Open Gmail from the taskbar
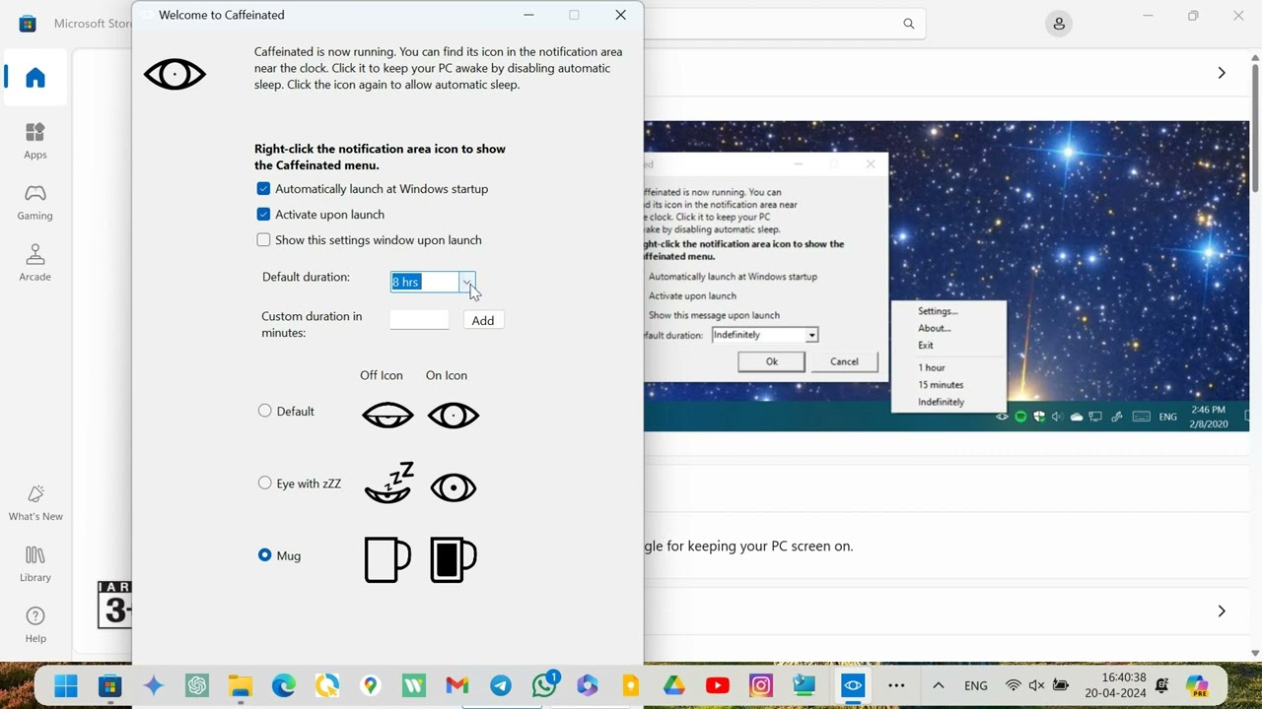The height and width of the screenshot is (709, 1262). (x=456, y=685)
